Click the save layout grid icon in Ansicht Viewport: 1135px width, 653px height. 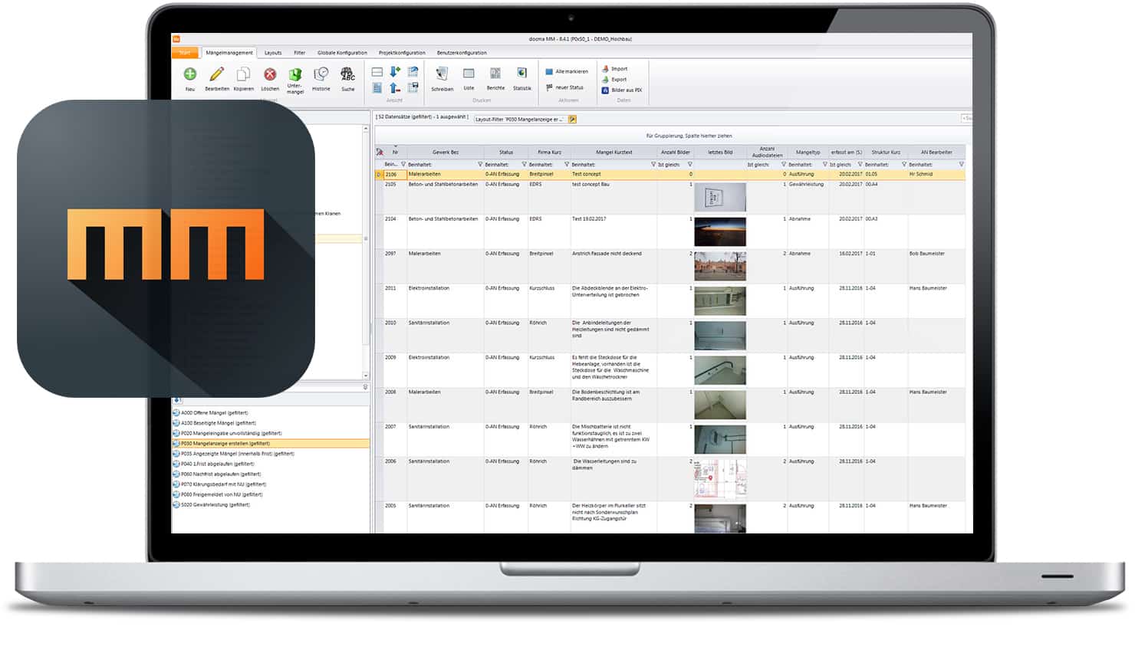(413, 88)
